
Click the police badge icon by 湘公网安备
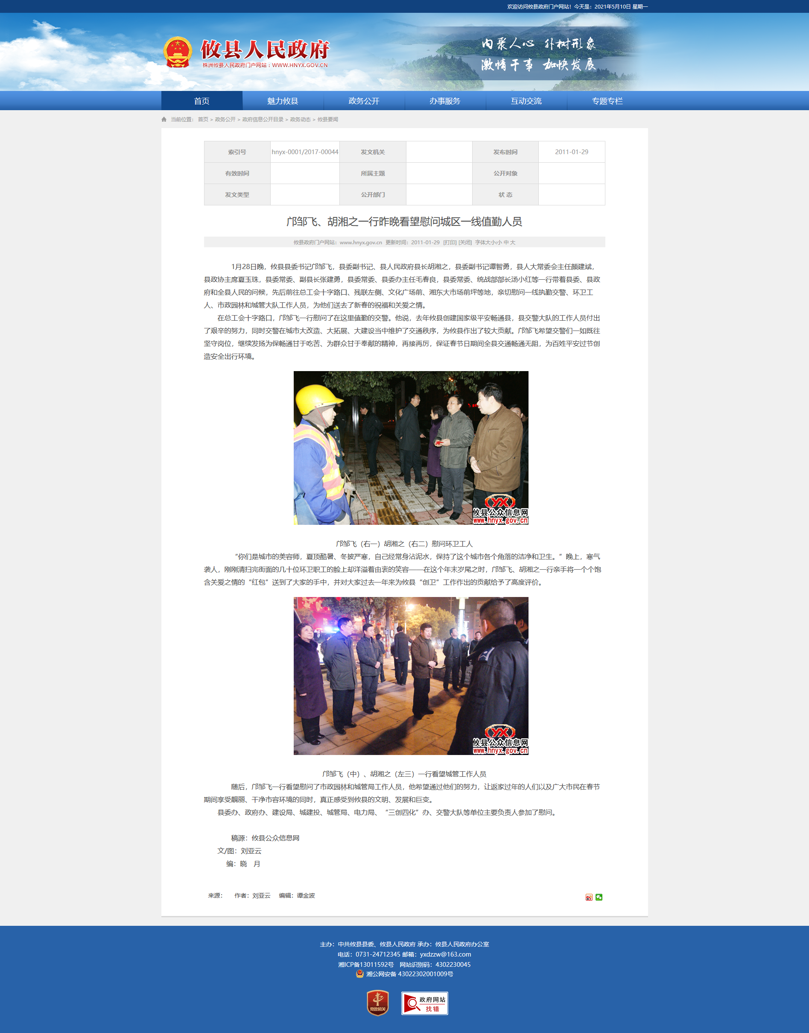tap(360, 974)
